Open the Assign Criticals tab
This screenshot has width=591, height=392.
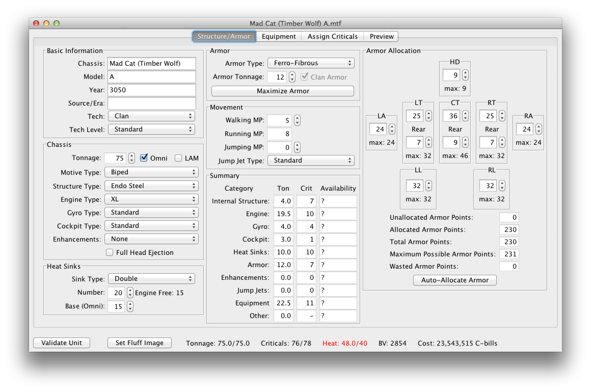[332, 37]
